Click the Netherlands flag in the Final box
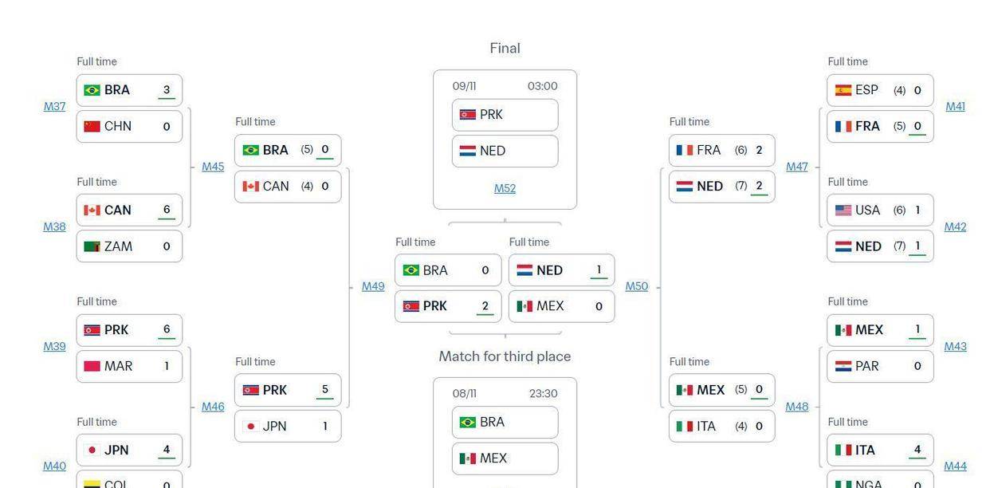This screenshot has height=488, width=990. (x=468, y=151)
